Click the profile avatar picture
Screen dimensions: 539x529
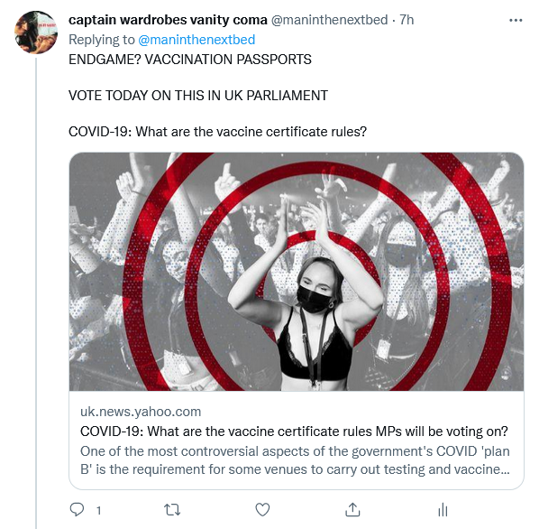pos(36,32)
